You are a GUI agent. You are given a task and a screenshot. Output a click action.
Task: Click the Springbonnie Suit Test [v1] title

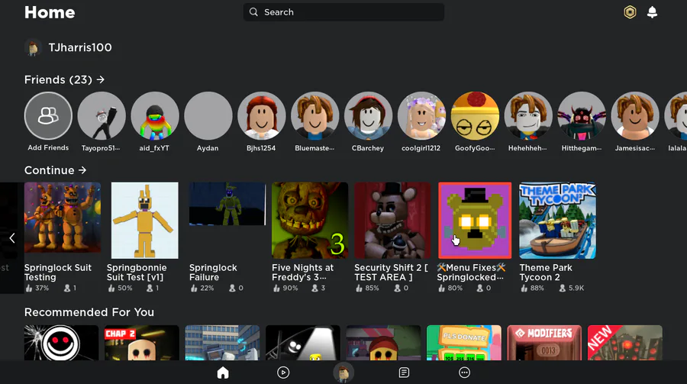137,273
